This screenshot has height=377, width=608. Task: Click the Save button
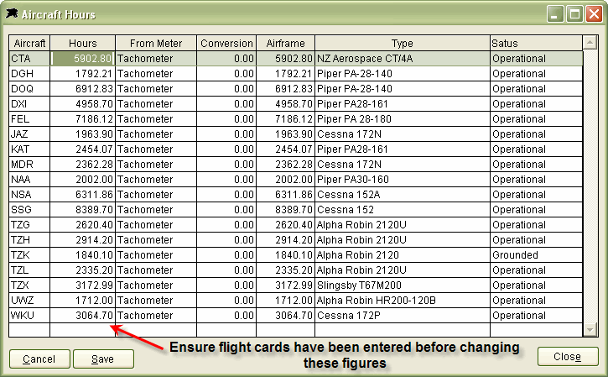(x=103, y=359)
